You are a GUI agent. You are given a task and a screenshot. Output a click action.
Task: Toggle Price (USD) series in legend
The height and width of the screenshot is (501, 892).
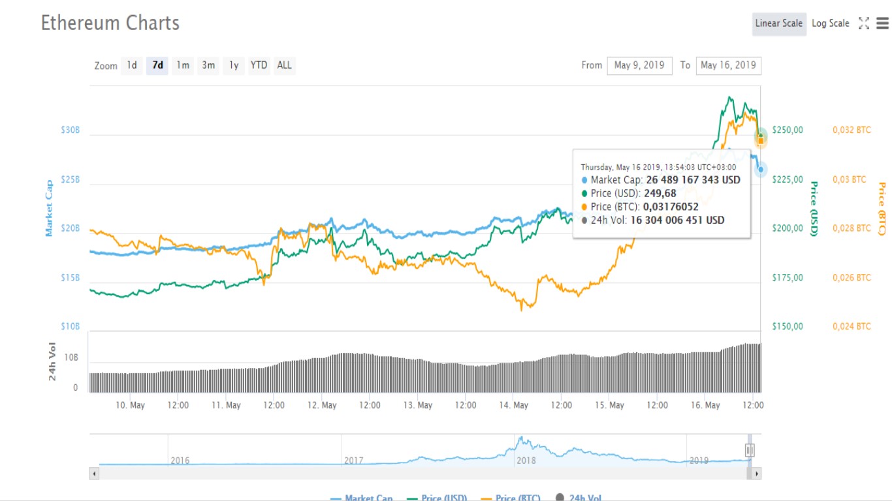(x=436, y=498)
